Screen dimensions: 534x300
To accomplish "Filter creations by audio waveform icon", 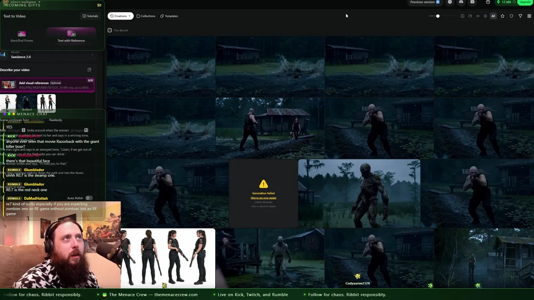I will point(478,16).
